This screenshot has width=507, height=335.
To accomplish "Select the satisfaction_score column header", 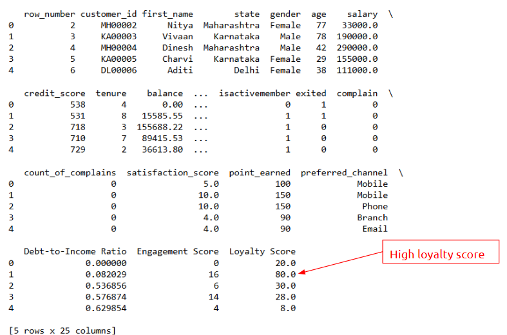I will pyautogui.click(x=173, y=173).
